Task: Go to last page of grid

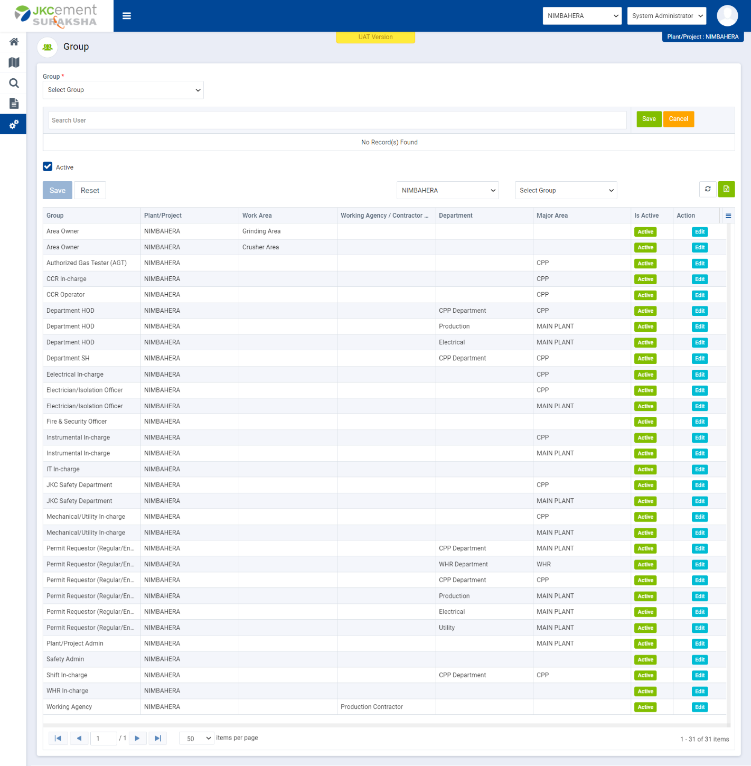Action: point(157,738)
